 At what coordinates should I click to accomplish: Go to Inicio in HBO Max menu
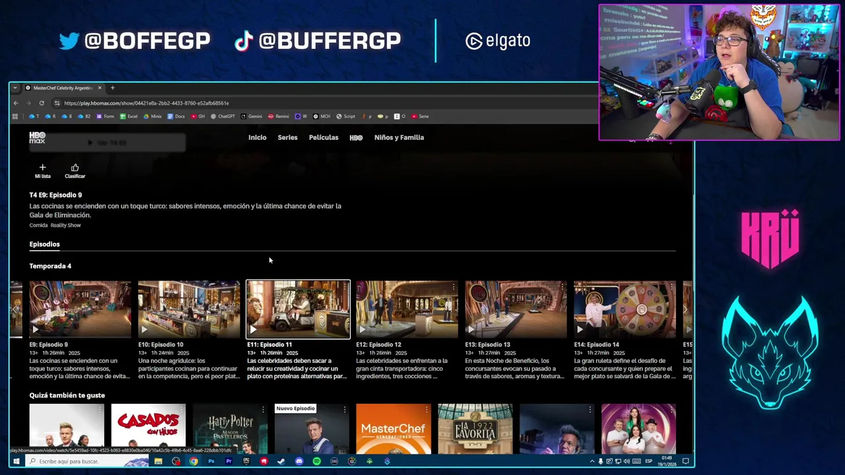coord(257,137)
